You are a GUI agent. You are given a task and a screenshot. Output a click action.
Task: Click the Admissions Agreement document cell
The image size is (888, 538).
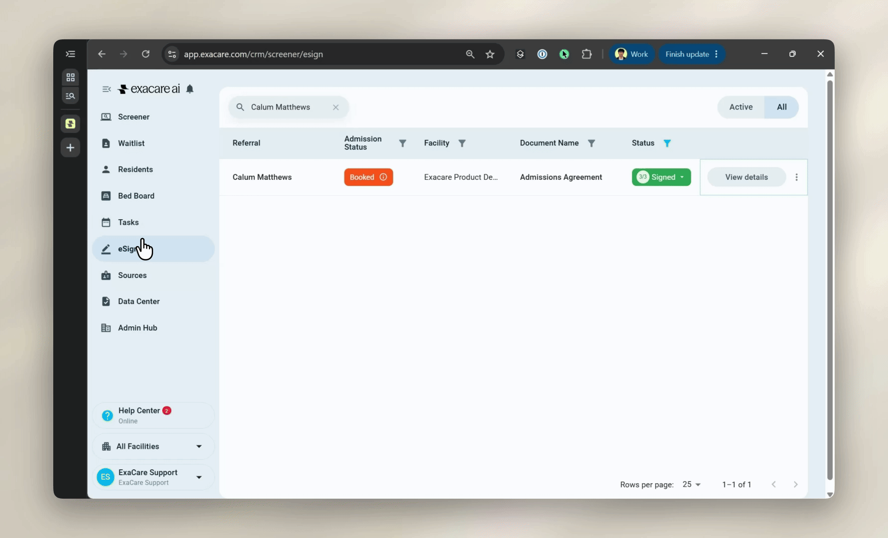click(x=561, y=177)
